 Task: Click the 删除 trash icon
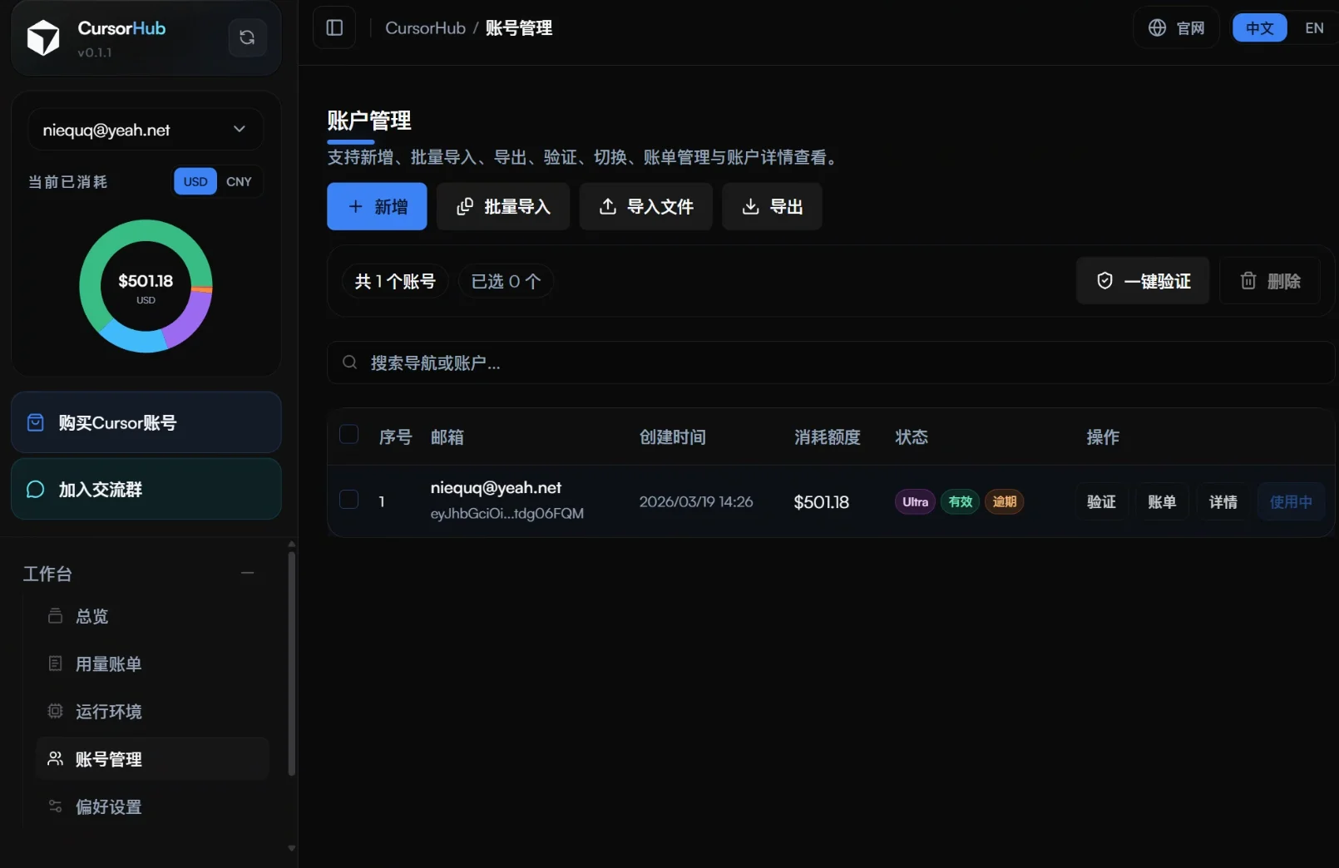pos(1248,281)
